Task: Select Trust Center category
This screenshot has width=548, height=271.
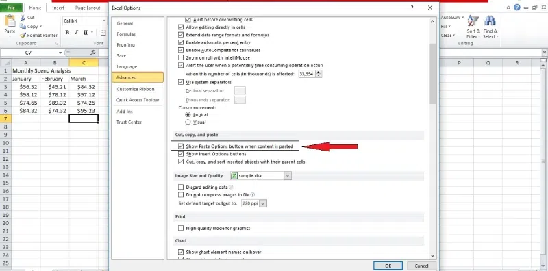Action: click(138, 122)
